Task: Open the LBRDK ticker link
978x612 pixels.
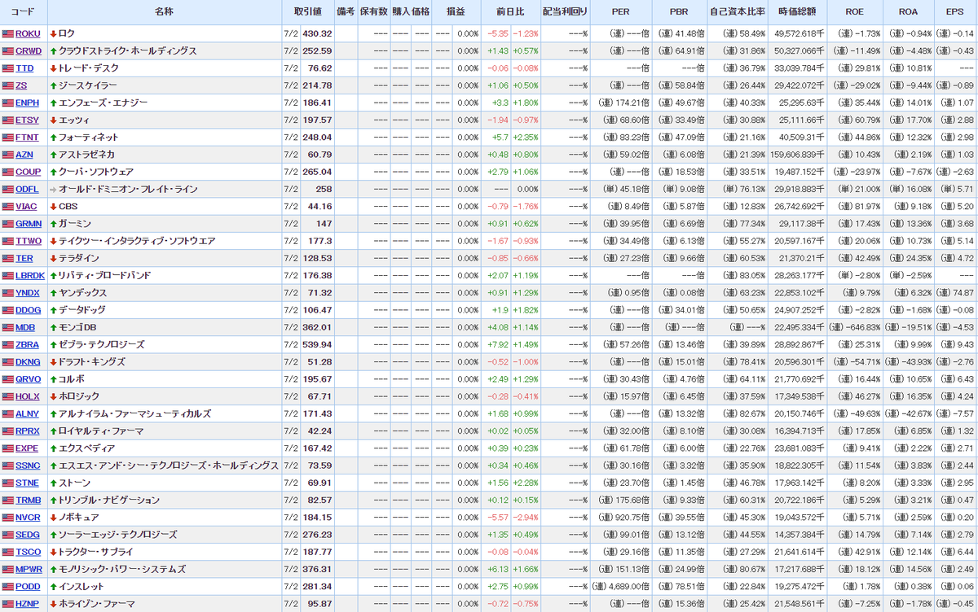Action: coord(30,275)
